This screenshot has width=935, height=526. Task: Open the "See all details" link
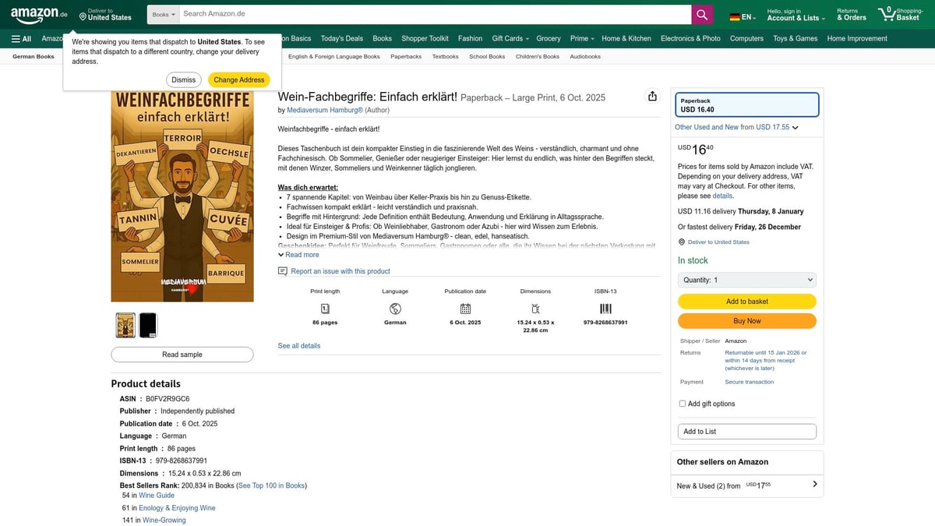[x=298, y=345]
